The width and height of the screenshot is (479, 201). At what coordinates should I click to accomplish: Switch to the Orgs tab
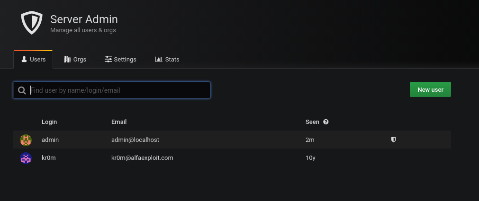coord(75,60)
